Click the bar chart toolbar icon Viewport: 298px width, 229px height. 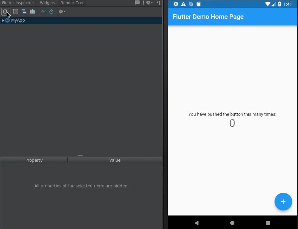[x=32, y=12]
